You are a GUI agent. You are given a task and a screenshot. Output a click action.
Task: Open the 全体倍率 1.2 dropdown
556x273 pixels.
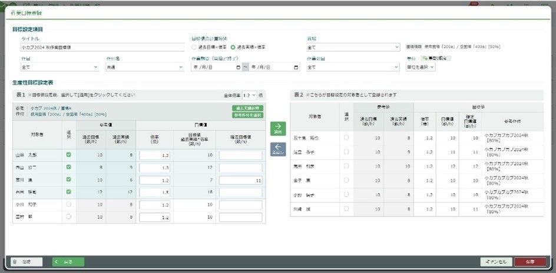click(x=249, y=95)
